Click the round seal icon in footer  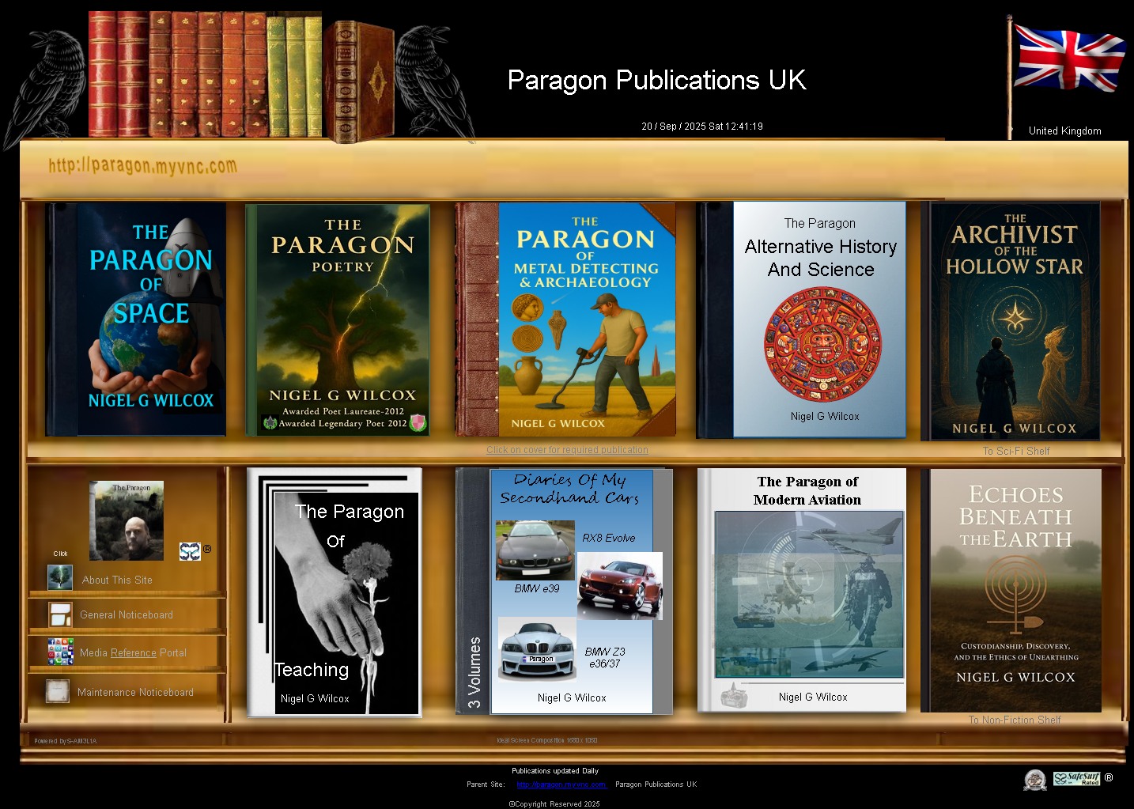pyautogui.click(x=1034, y=780)
